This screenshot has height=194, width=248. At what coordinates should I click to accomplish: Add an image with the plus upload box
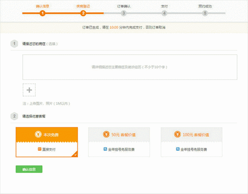point(29,90)
